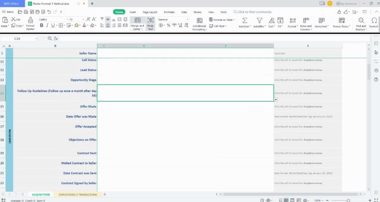Adjust the zoom slider handle
Image resolution: width=380 pixels, height=202 pixels.
pos(348,200)
